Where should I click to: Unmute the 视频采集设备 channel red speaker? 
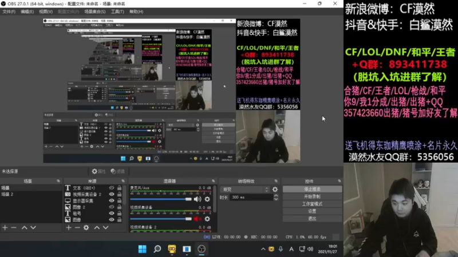point(198,219)
